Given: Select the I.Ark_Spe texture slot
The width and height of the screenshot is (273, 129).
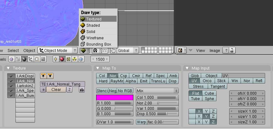Looking at the screenshot, I should 25,91.
